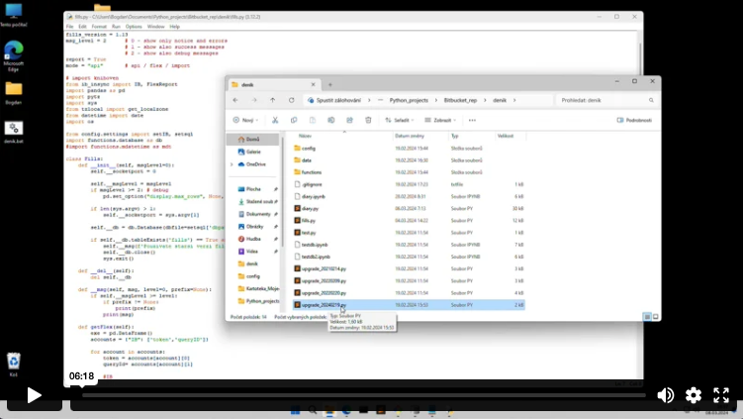743x420 pixels.
Task: Open the Zobrazit view dropdown
Action: pyautogui.click(x=442, y=120)
